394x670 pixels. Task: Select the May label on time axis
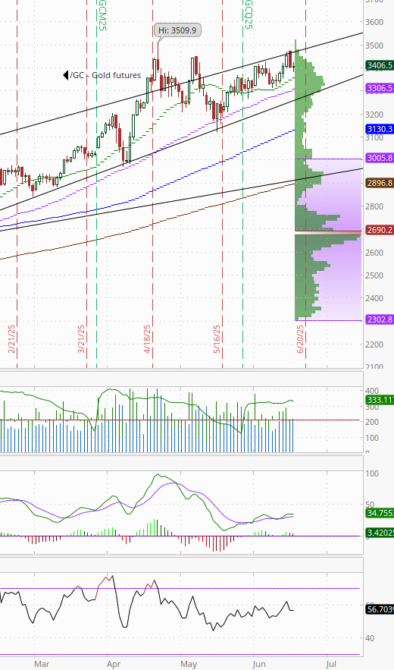click(x=189, y=664)
